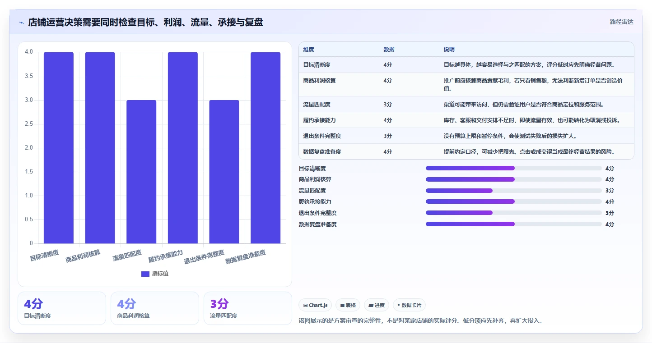
Task: Click the 商品利润核算 axis label under chart
Action: pyautogui.click(x=83, y=256)
